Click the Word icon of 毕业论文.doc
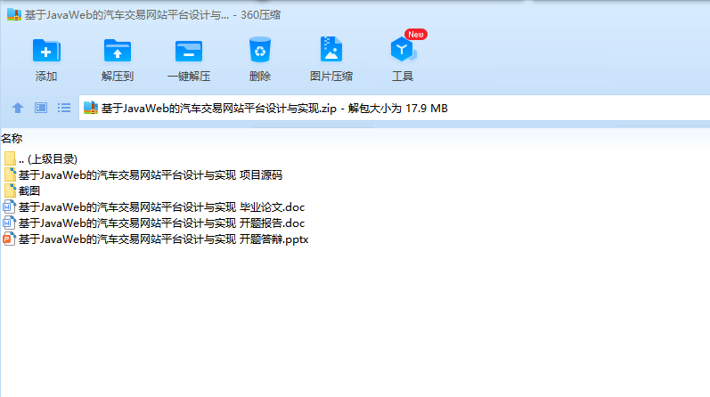Image resolution: width=710 pixels, height=397 pixels. coord(9,207)
